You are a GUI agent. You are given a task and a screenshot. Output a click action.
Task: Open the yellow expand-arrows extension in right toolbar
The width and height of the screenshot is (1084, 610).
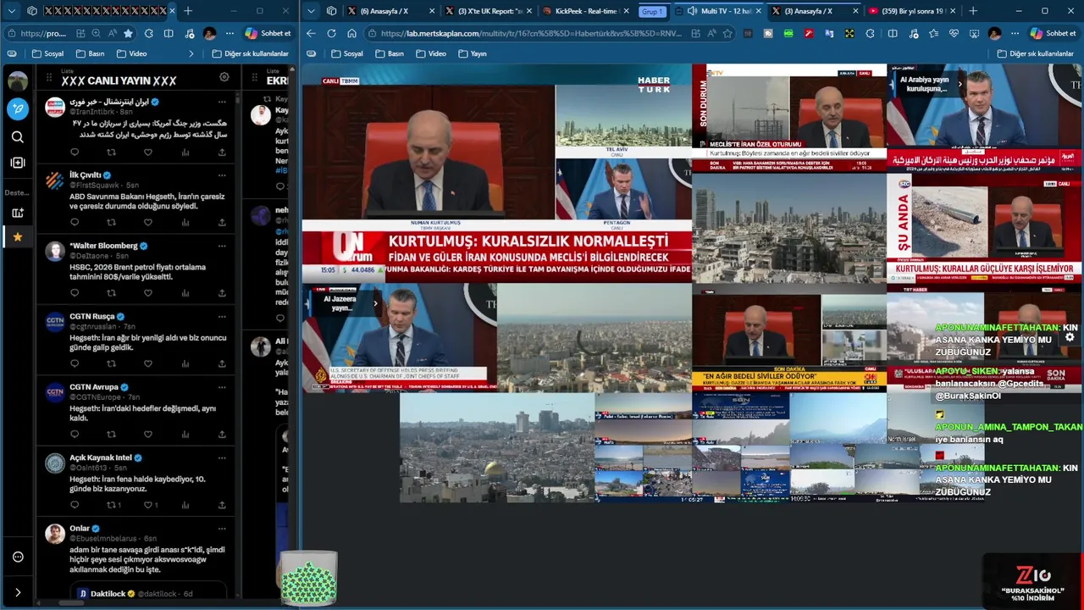[x=849, y=33]
